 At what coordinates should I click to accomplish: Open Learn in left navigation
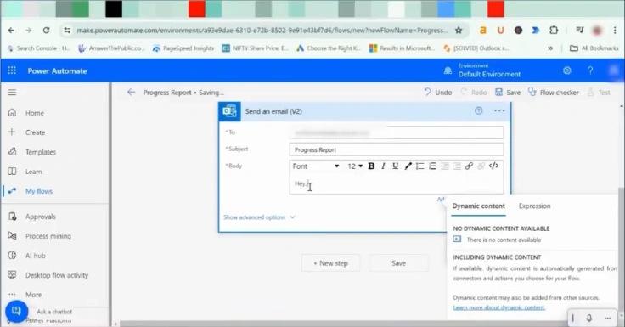coord(33,172)
